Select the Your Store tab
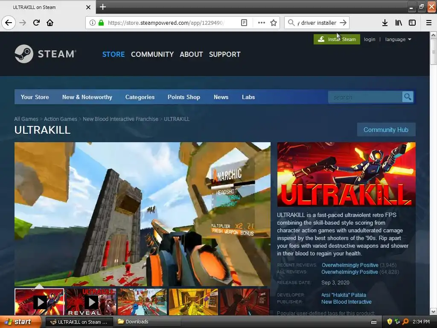The width and height of the screenshot is (437, 328). [35, 97]
